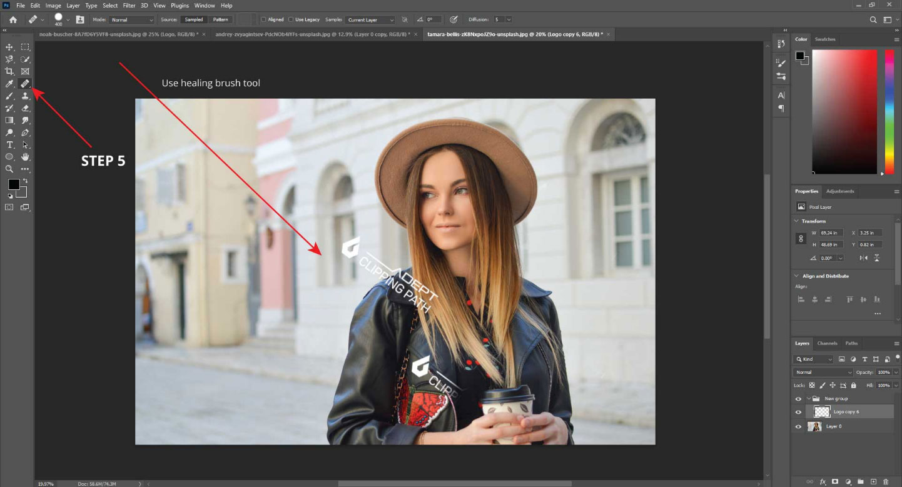The image size is (902, 487).
Task: Enable the Use Legacy checkbox
Action: point(291,19)
